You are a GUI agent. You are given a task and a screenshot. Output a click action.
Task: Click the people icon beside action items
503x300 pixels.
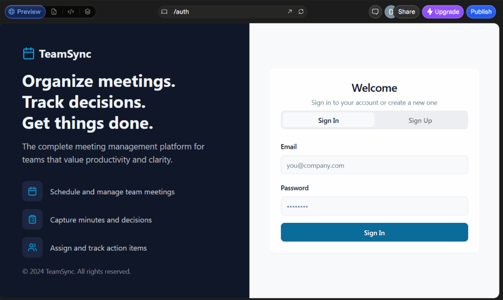tap(32, 247)
